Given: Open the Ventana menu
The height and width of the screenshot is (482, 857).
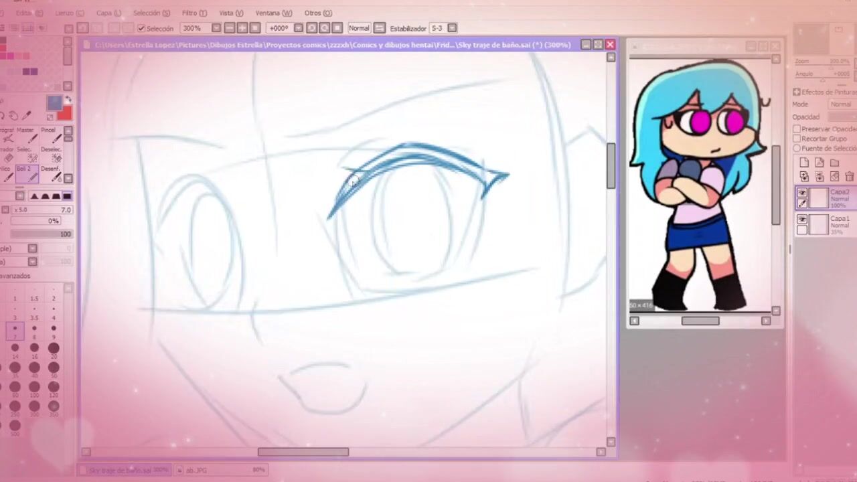Looking at the screenshot, I should point(273,13).
